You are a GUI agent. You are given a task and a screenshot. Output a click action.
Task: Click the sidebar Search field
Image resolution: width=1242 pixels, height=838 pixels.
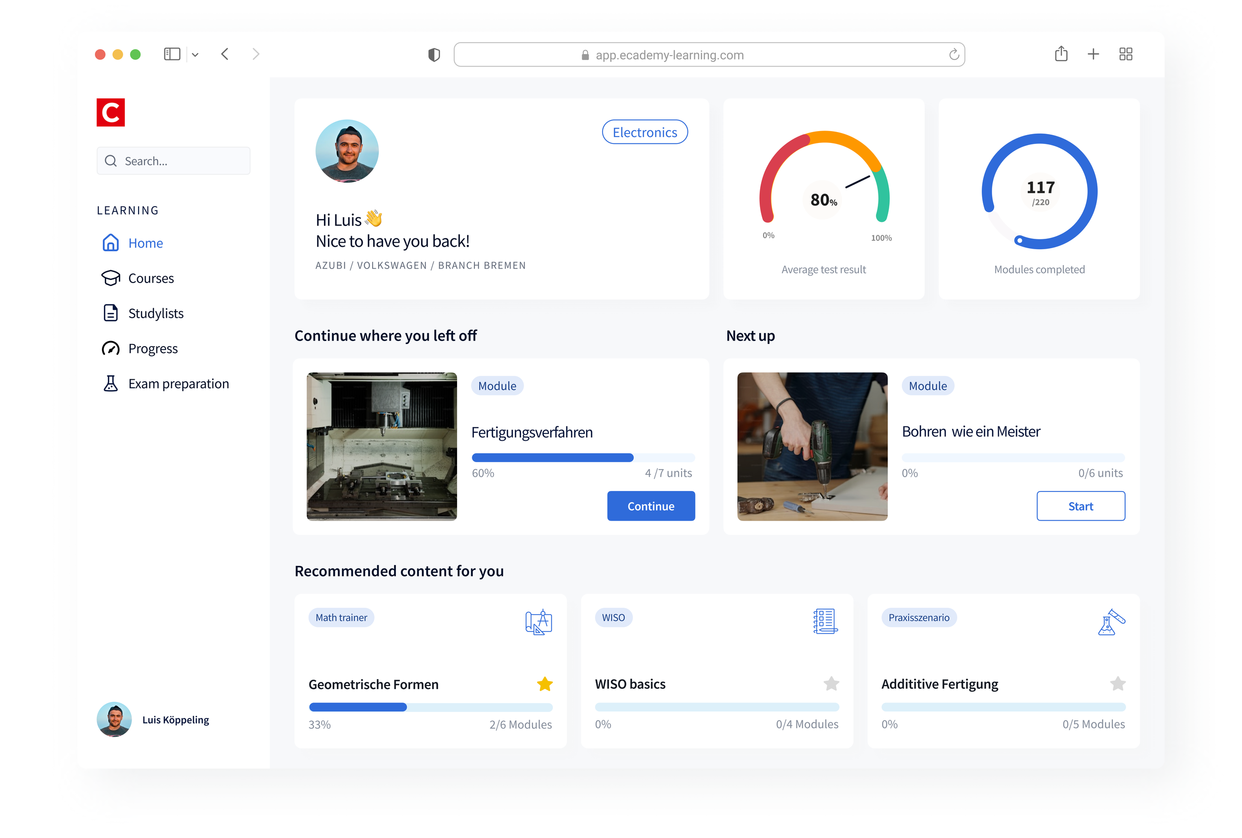tap(174, 161)
